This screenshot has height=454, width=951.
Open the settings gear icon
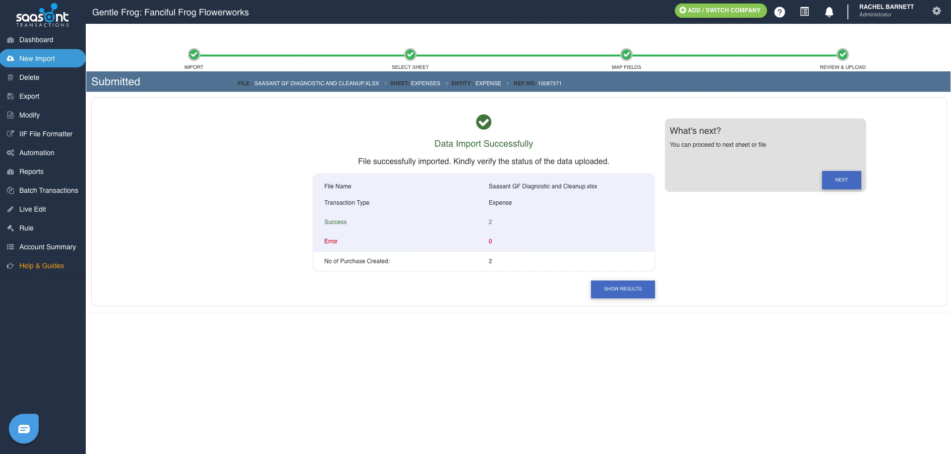[x=936, y=11]
